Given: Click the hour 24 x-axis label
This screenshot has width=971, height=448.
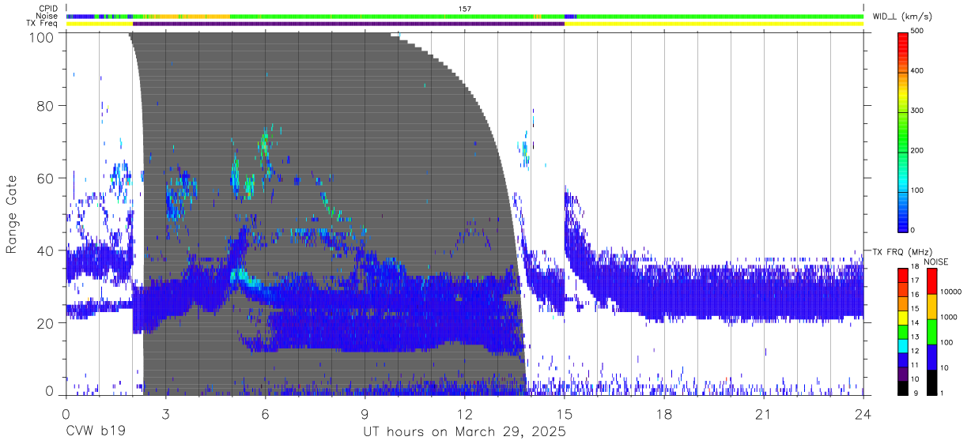Looking at the screenshot, I should coord(863,413).
